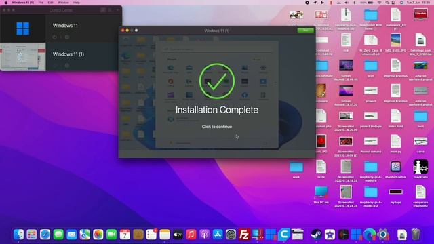This screenshot has height=244, width=434.
Task: Click the red Parallels pause icon in the menu bar
Action: [x=330, y=3]
